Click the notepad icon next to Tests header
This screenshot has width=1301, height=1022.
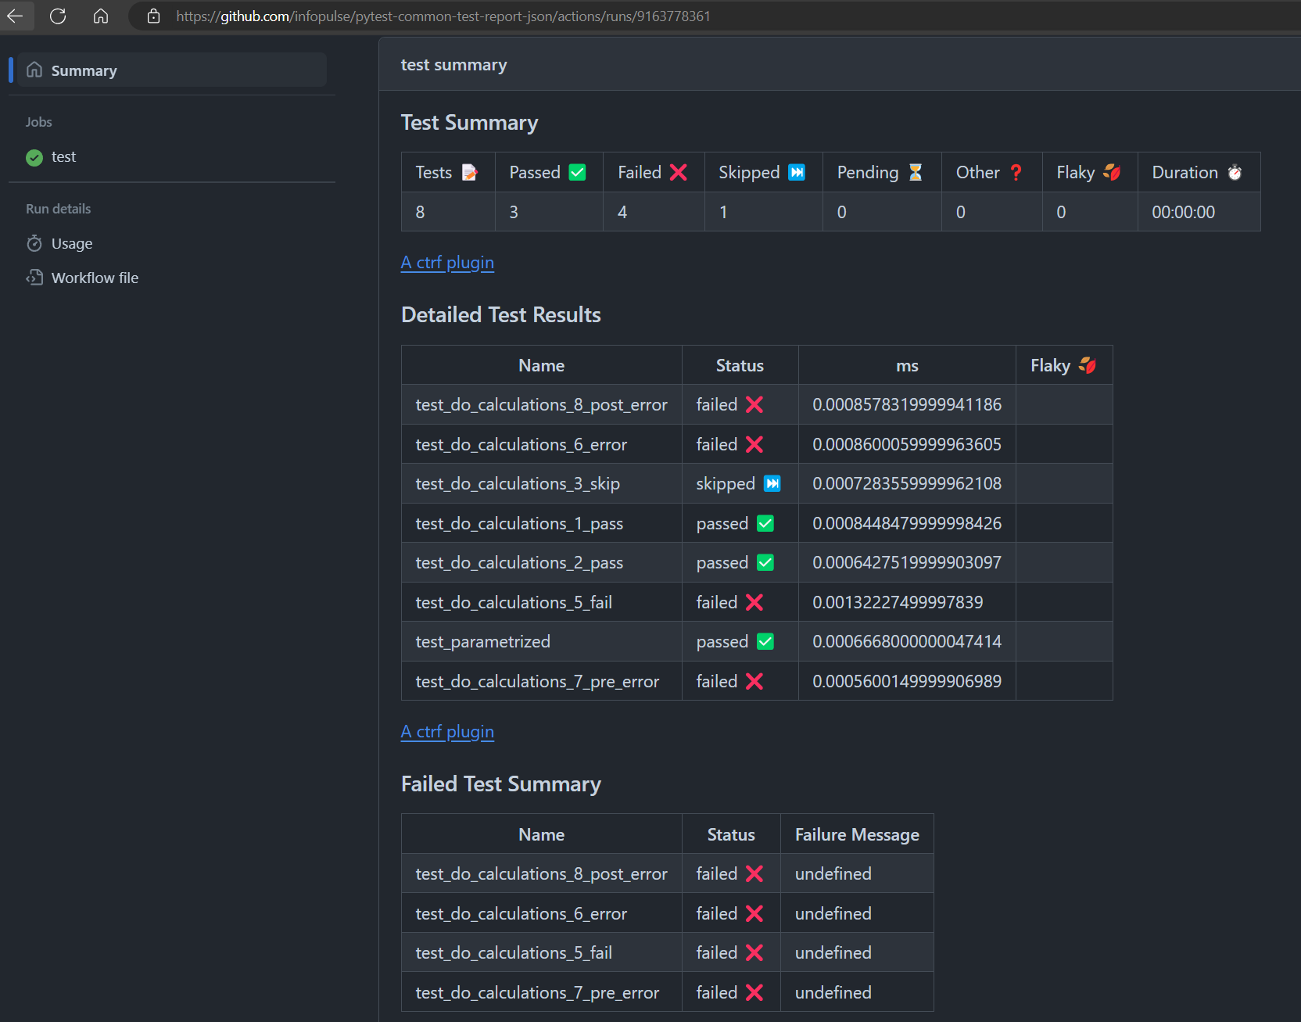click(x=469, y=172)
